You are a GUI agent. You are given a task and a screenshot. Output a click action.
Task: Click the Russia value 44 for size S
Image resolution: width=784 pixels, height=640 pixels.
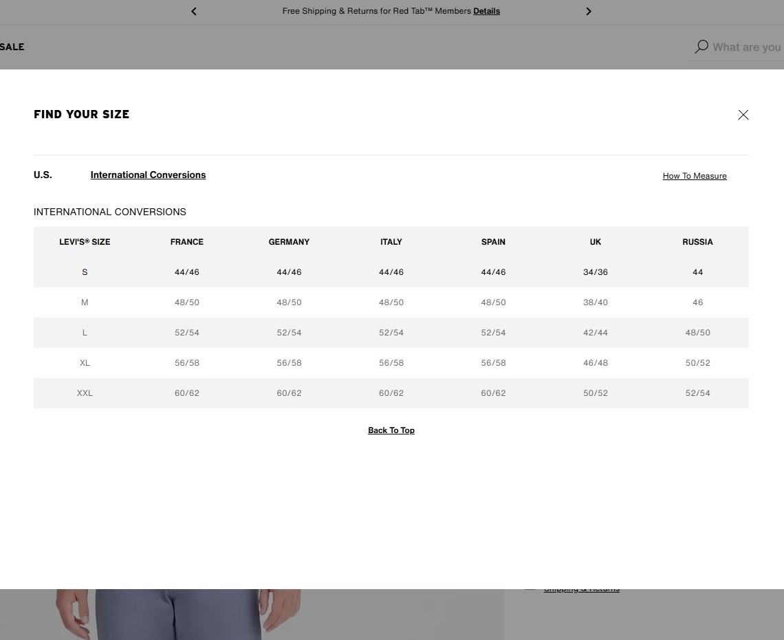point(697,272)
